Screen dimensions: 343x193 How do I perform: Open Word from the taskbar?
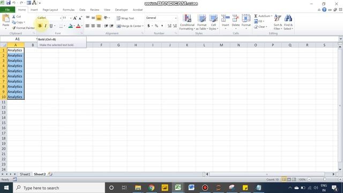tap(191, 188)
